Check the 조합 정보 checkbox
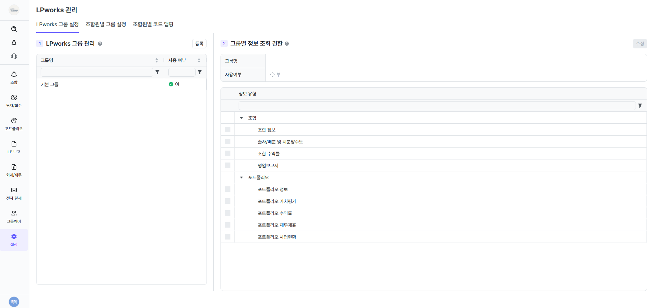Screen dimensions: 653x308 point(228,129)
